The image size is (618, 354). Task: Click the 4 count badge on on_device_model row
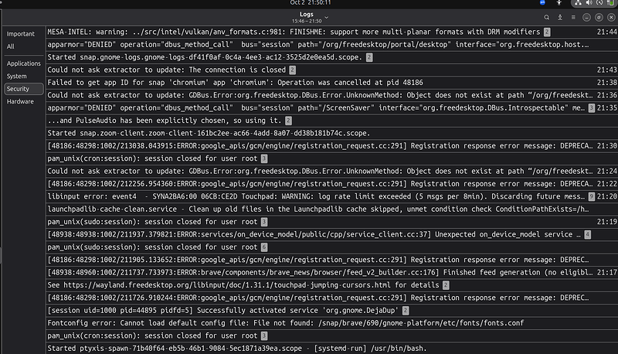tap(587, 234)
